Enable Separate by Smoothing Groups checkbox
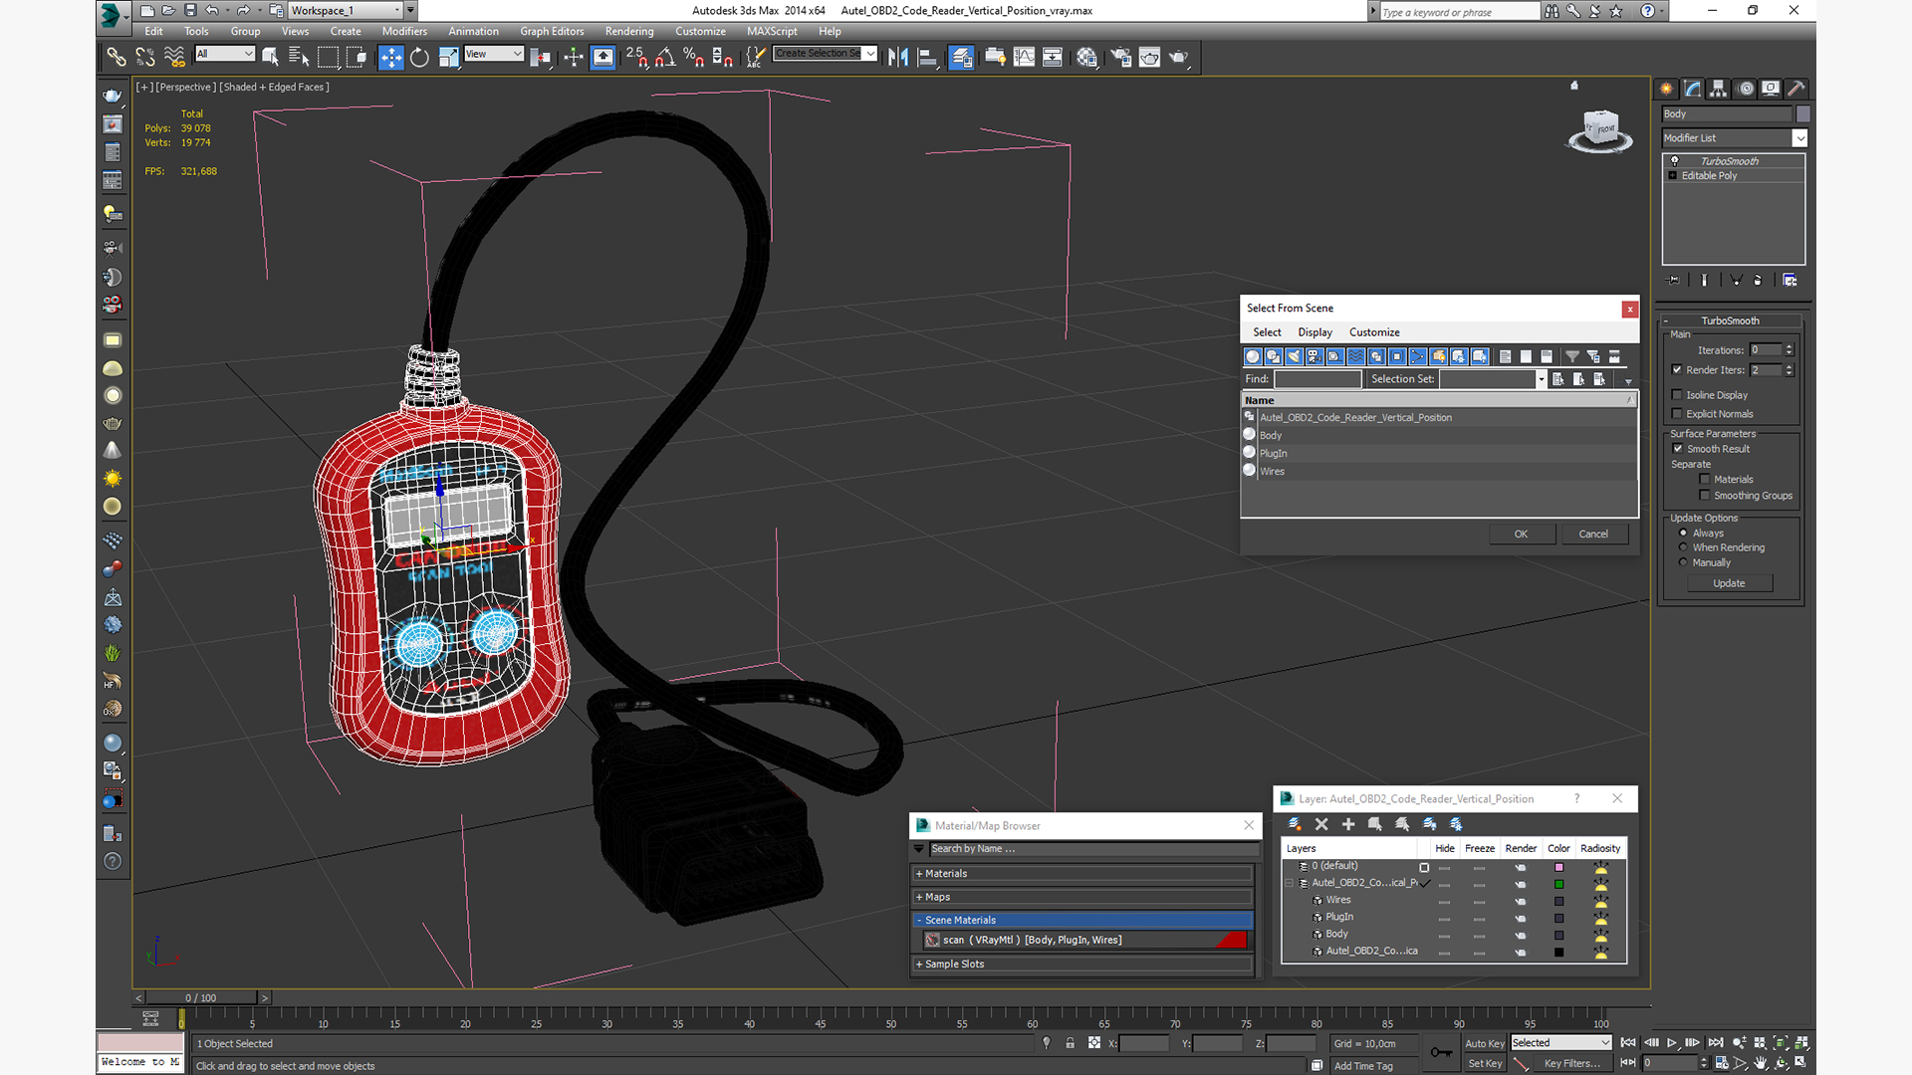The image size is (1912, 1075). tap(1705, 496)
